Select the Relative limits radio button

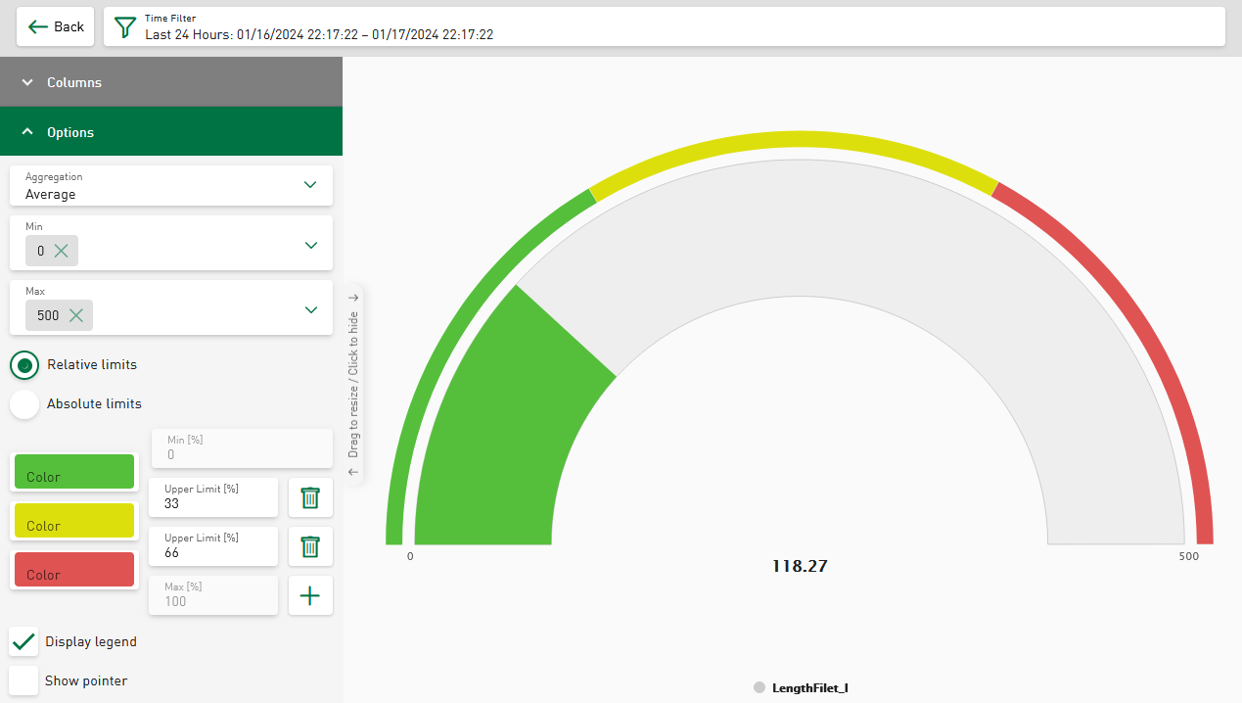(24, 365)
